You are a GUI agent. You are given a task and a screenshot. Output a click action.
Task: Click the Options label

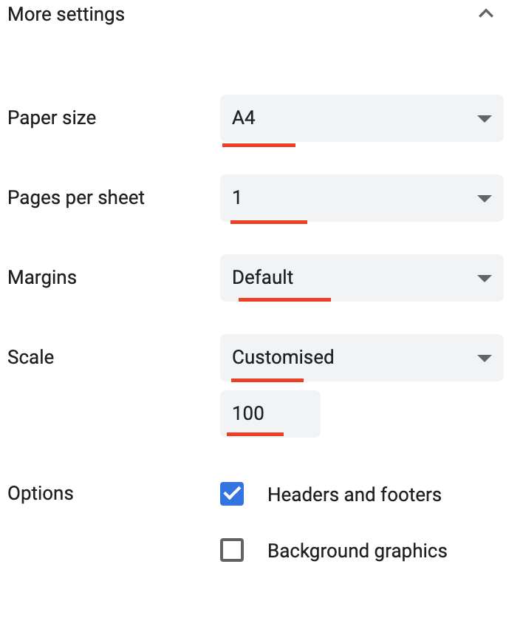click(x=41, y=494)
